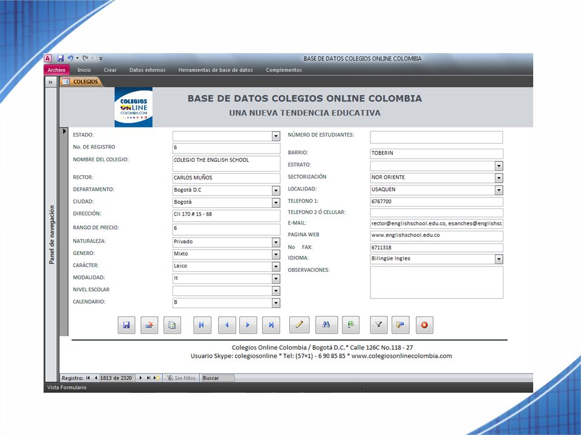
Task: Go to last record using form button
Action: coord(271,325)
